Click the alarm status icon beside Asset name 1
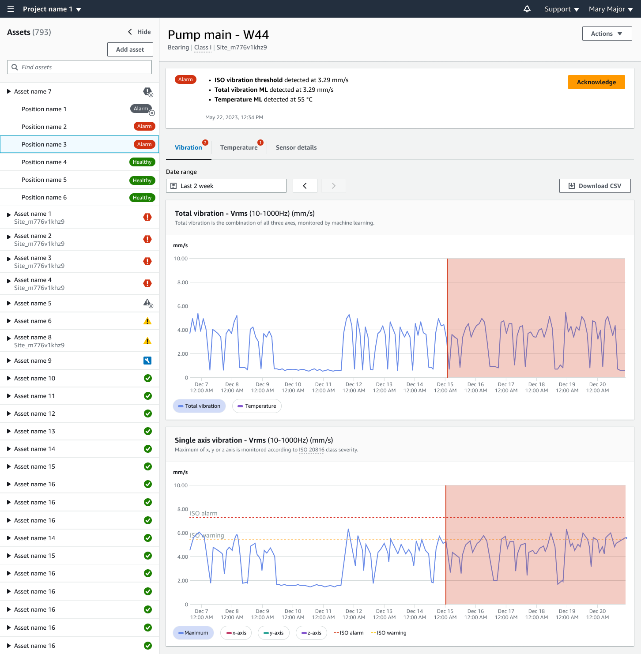This screenshot has width=641, height=654. [147, 217]
